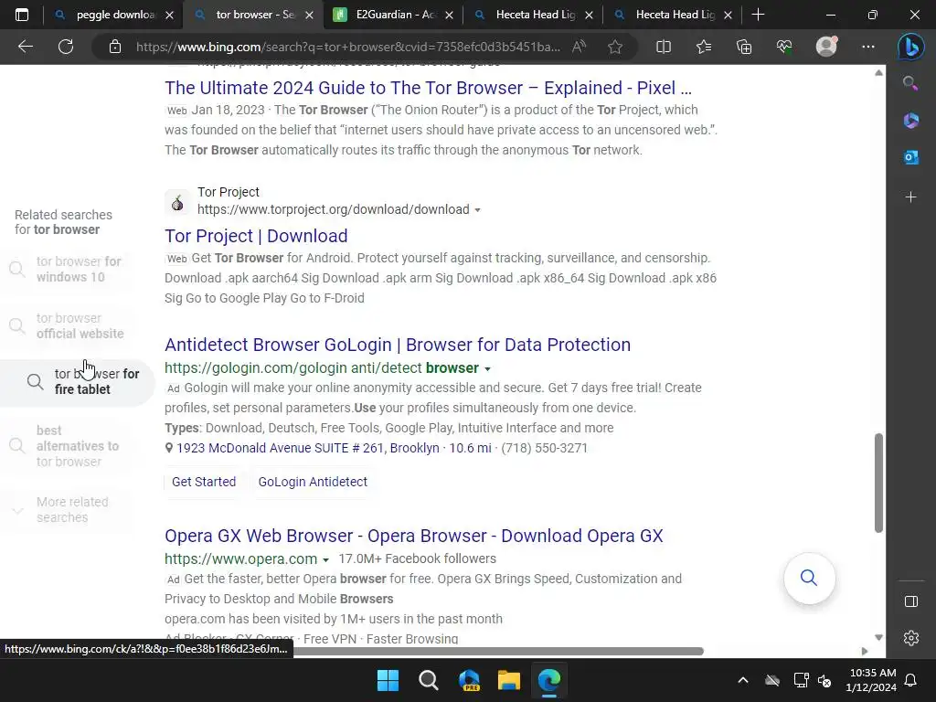The image size is (936, 702).
Task: Click Tor Project onion favicon
Action: (177, 202)
